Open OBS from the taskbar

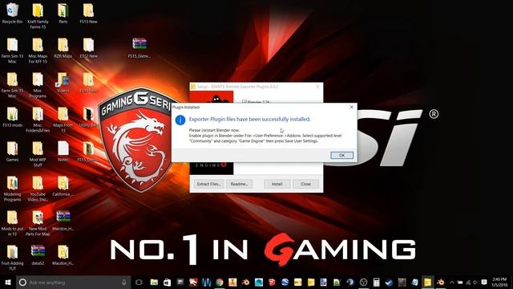click(363, 283)
